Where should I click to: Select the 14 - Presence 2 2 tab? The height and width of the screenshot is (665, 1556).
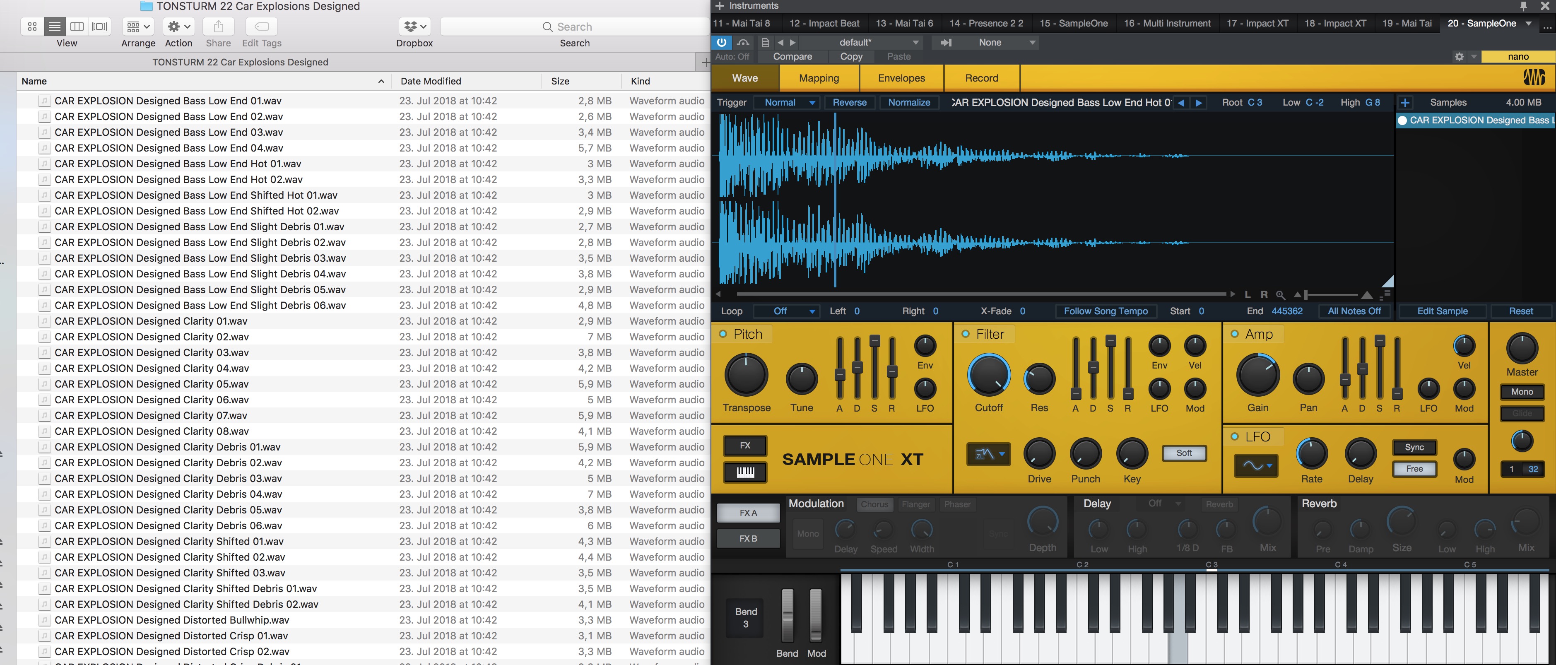[986, 24]
